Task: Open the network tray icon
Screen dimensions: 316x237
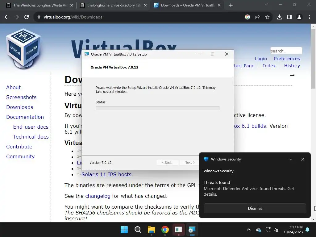Action: point(268,230)
